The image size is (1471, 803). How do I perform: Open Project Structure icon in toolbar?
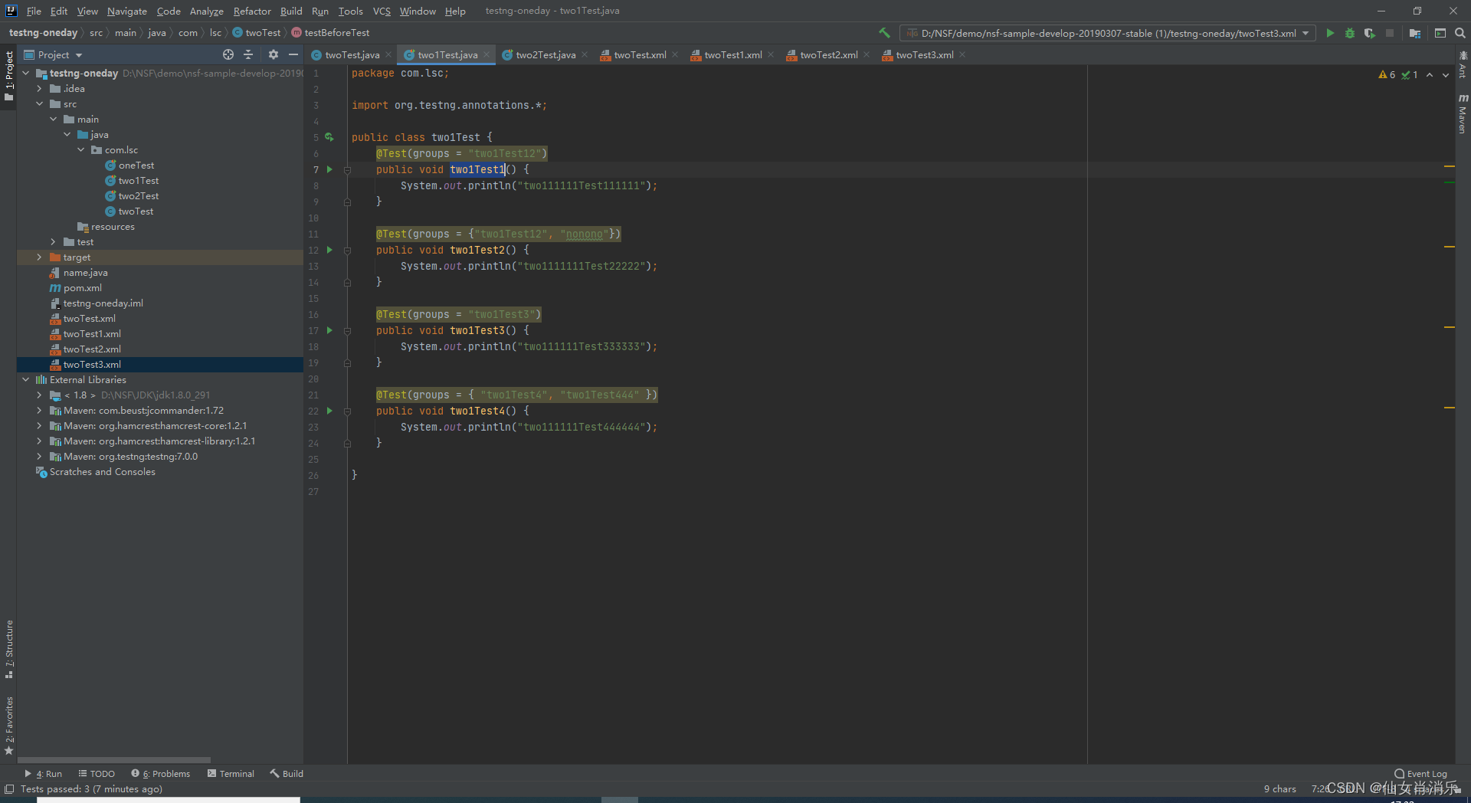[x=1415, y=33]
